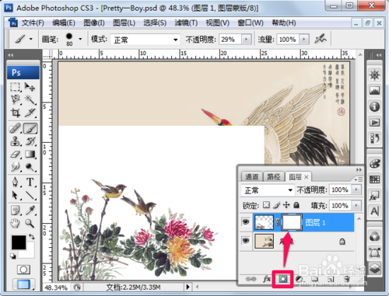Swap foreground and background colors
Image resolution: width=389 pixels, height=296 pixels.
(x=32, y=236)
